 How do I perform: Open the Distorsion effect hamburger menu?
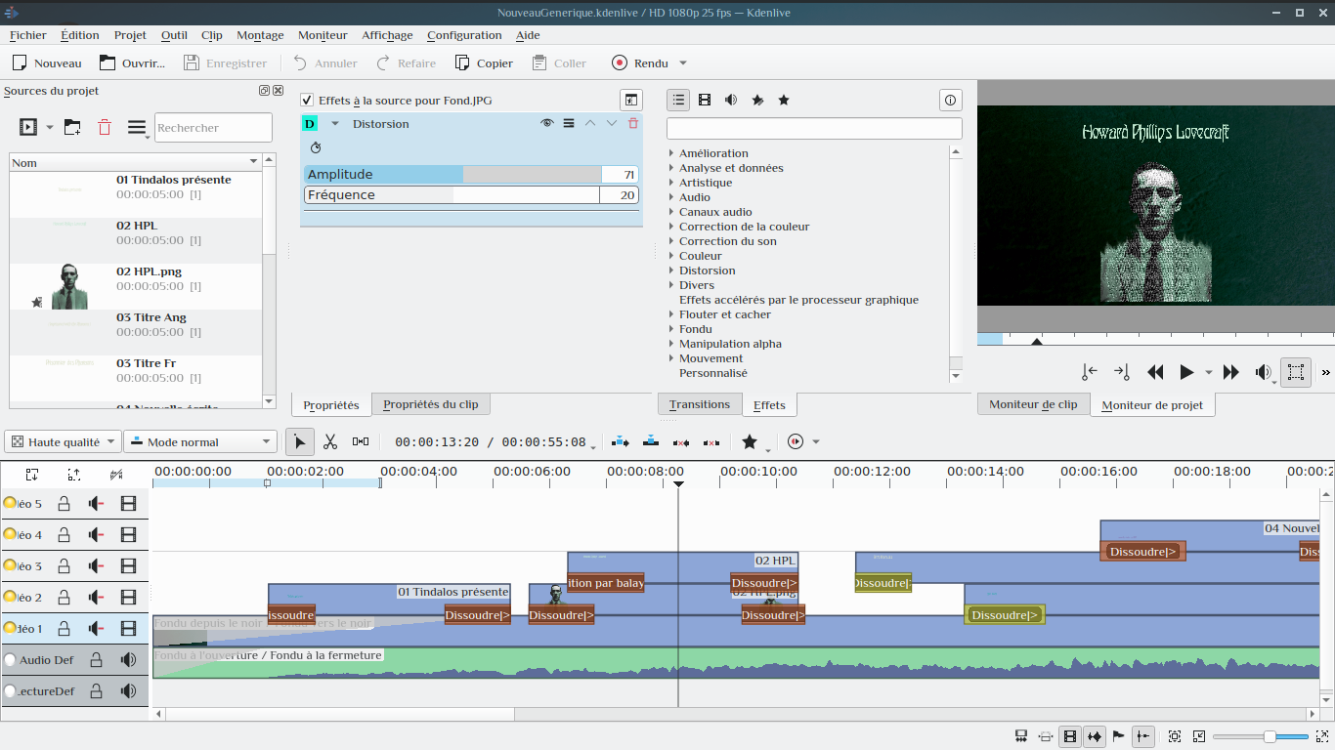click(x=569, y=123)
